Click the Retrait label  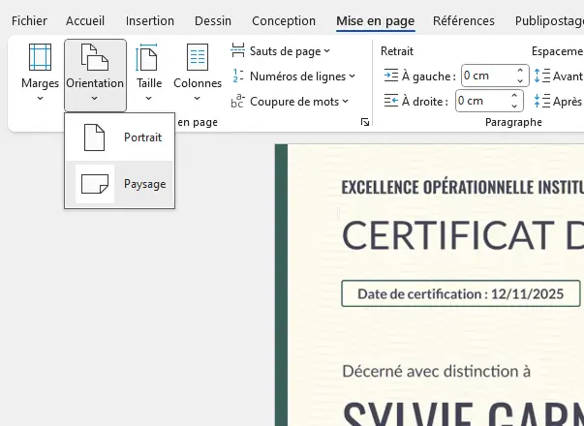click(397, 51)
